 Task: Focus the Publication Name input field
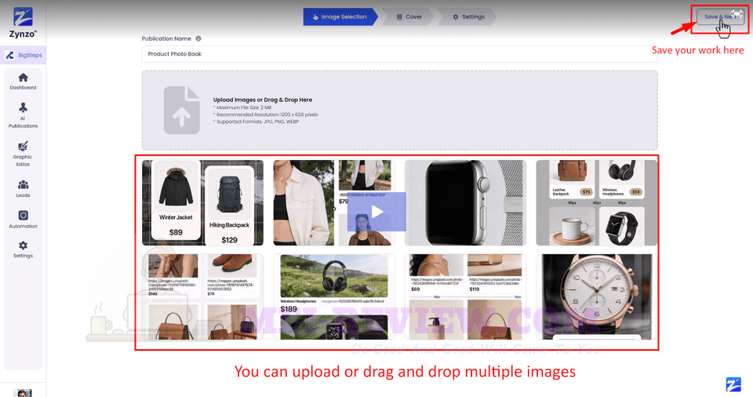tap(399, 54)
